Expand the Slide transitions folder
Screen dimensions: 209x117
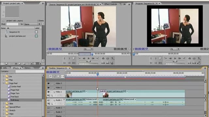click(4, 103)
